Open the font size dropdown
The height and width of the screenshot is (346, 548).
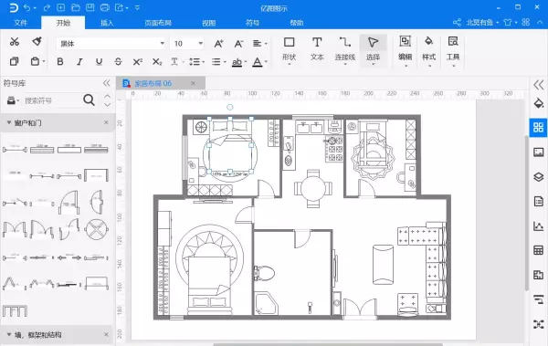(x=187, y=43)
